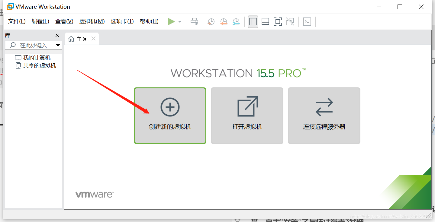Expand the library search filter dropdown

coord(58,46)
